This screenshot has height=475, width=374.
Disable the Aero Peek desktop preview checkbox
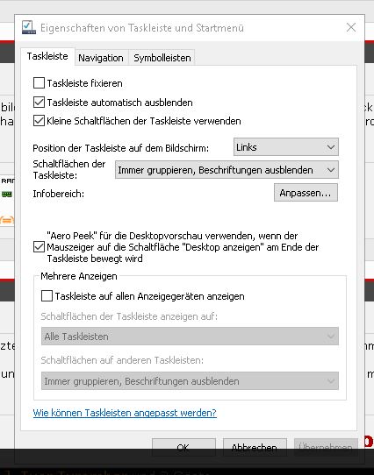tap(39, 247)
